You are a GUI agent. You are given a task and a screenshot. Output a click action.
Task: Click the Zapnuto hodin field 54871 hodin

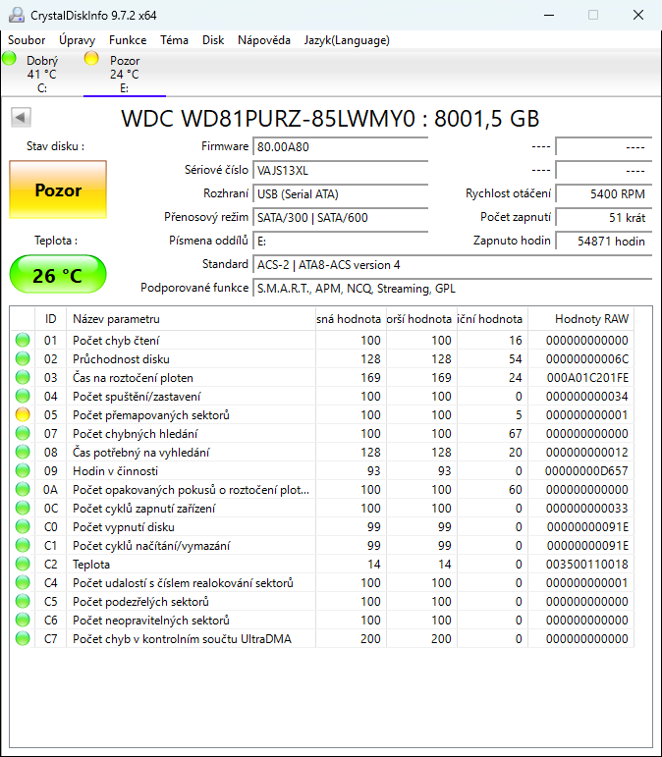click(x=604, y=242)
